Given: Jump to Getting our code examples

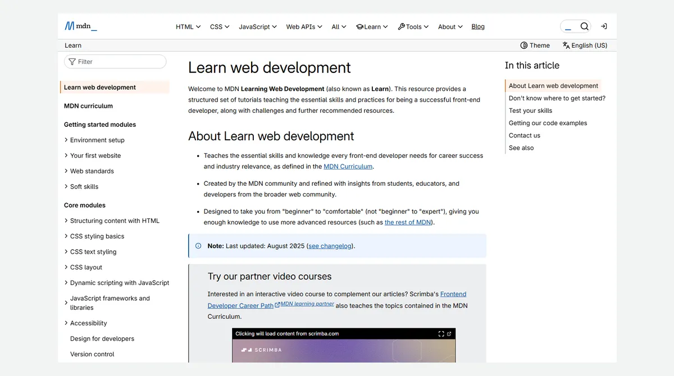Looking at the screenshot, I should pos(548,123).
